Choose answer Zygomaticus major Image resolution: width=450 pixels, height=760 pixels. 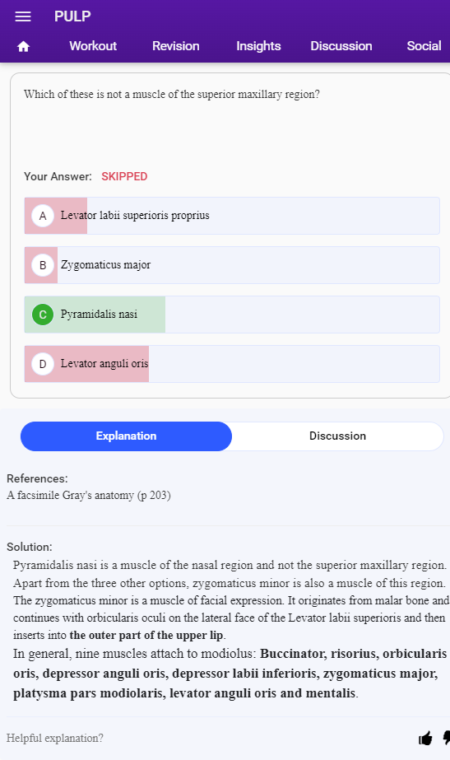(x=232, y=265)
